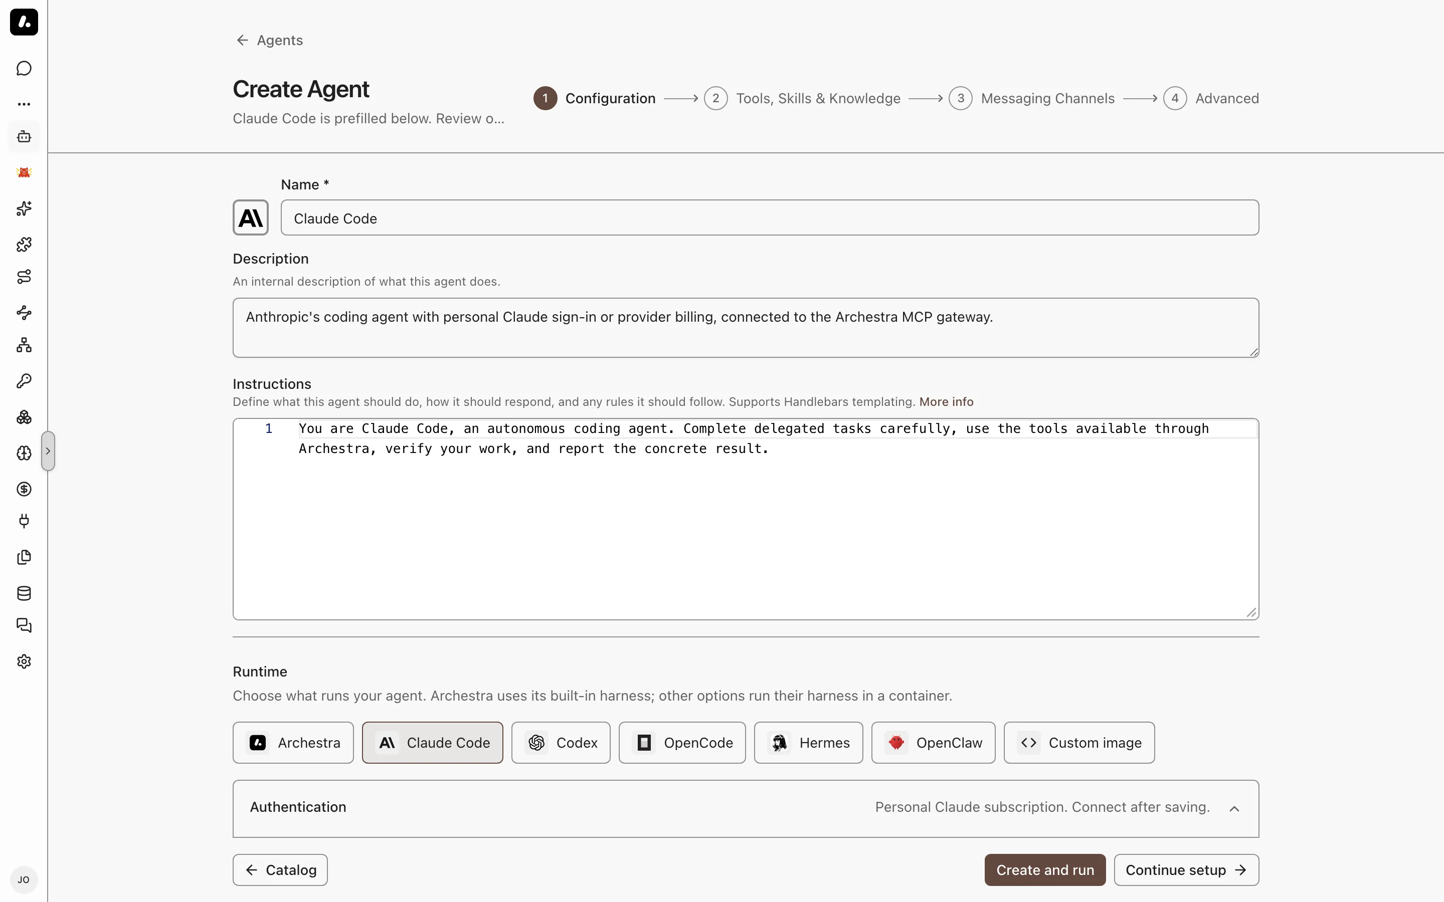The image size is (1444, 902).
Task: Open the conversations double-bubble icon in sidebar
Action: click(x=24, y=625)
